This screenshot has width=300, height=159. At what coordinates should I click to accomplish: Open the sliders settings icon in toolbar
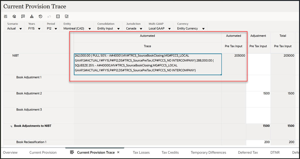coord(5,16)
